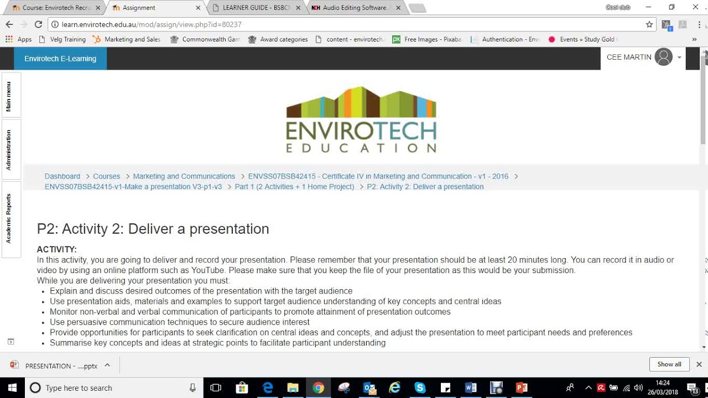Viewport: 708px width, 398px height.
Task: Open the Velg Training bookmark
Action: [x=63, y=39]
